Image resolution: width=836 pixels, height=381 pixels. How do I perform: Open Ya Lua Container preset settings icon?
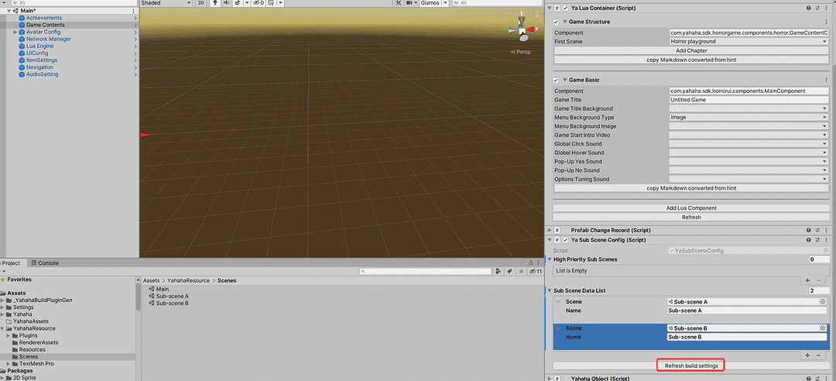(x=817, y=7)
